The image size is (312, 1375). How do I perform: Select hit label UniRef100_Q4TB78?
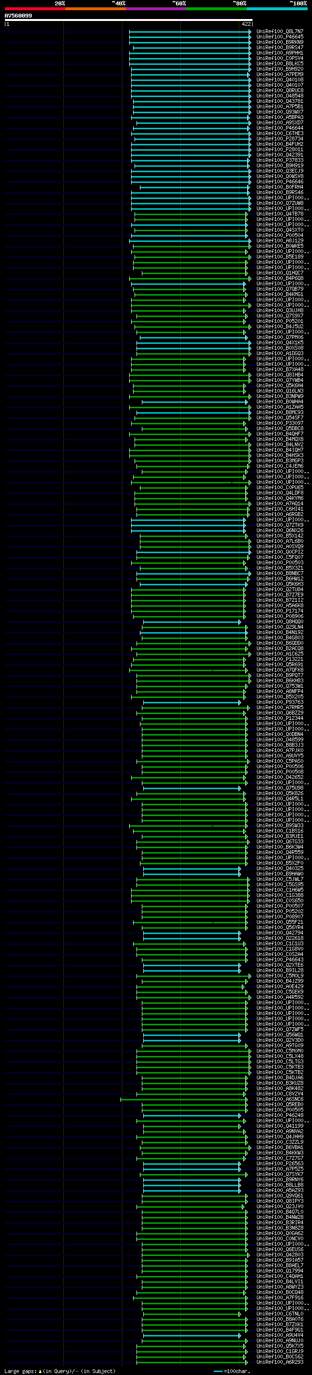(280, 214)
